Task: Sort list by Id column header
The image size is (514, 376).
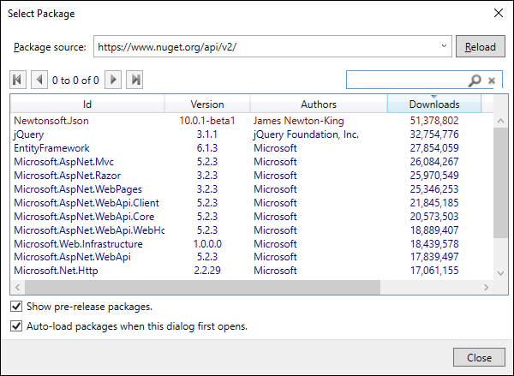Action: 87,104
